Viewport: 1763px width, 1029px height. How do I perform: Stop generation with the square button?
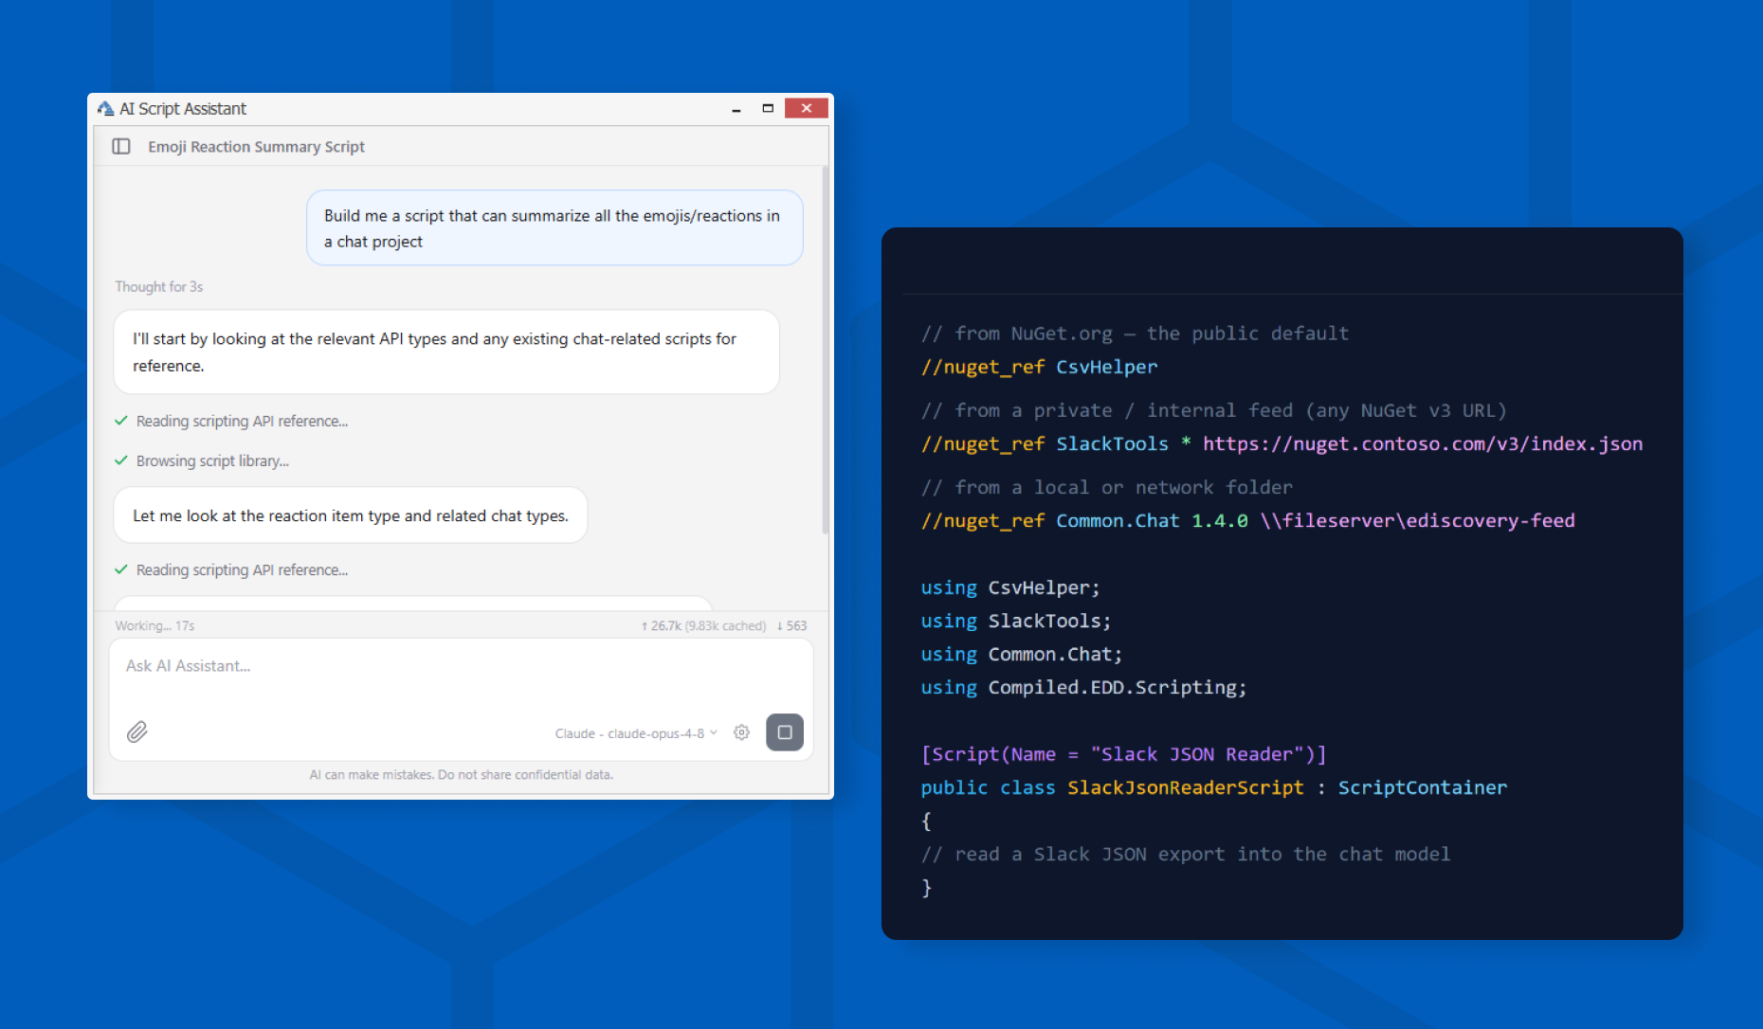(785, 732)
